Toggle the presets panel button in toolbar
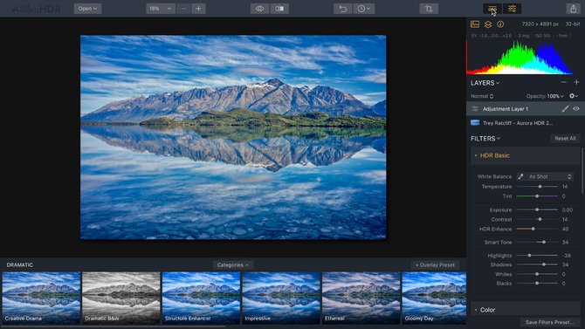This screenshot has height=329, width=585. (492, 9)
